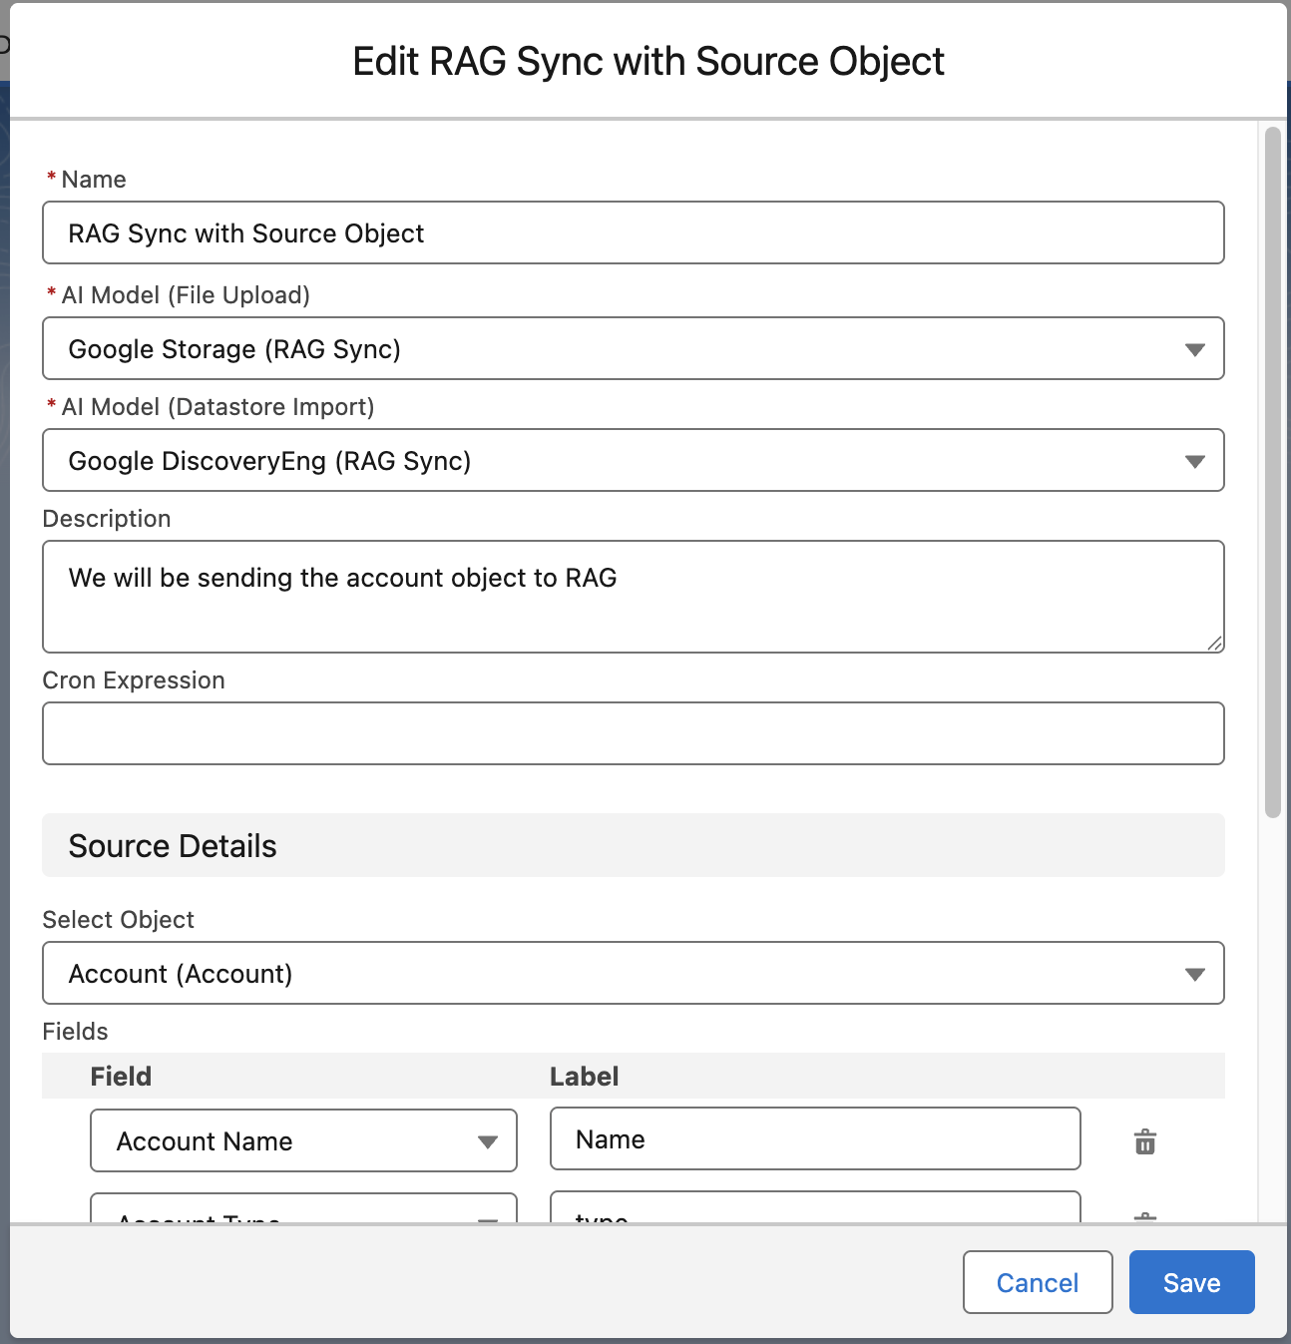Click the empty Cron Expression input
Viewport: 1291px width, 1344px height.
(633, 734)
